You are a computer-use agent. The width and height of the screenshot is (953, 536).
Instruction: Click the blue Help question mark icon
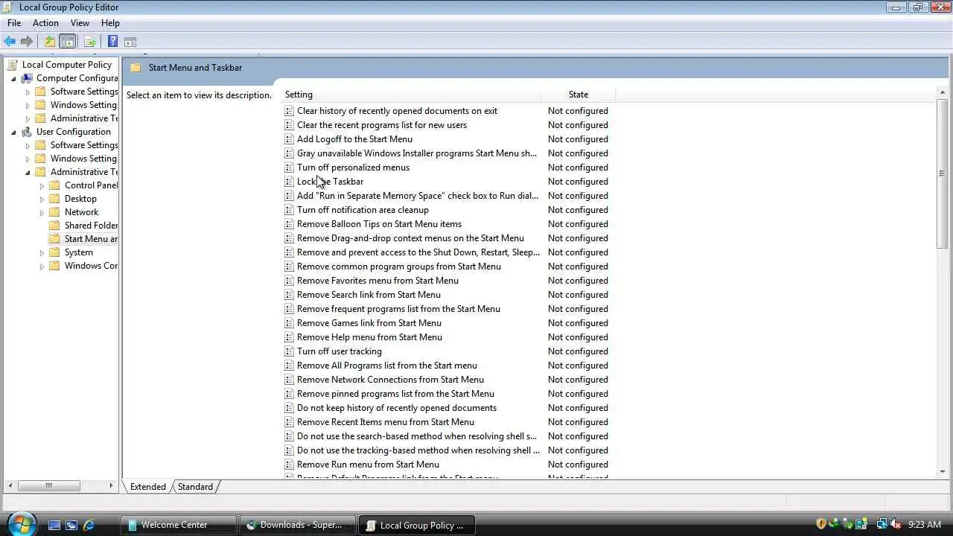pos(112,42)
